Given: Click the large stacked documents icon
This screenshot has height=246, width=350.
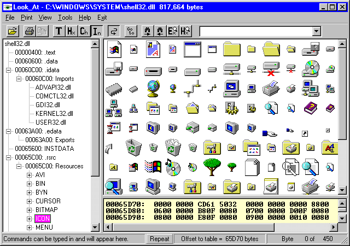Looking at the screenshot, I should 252,167.
